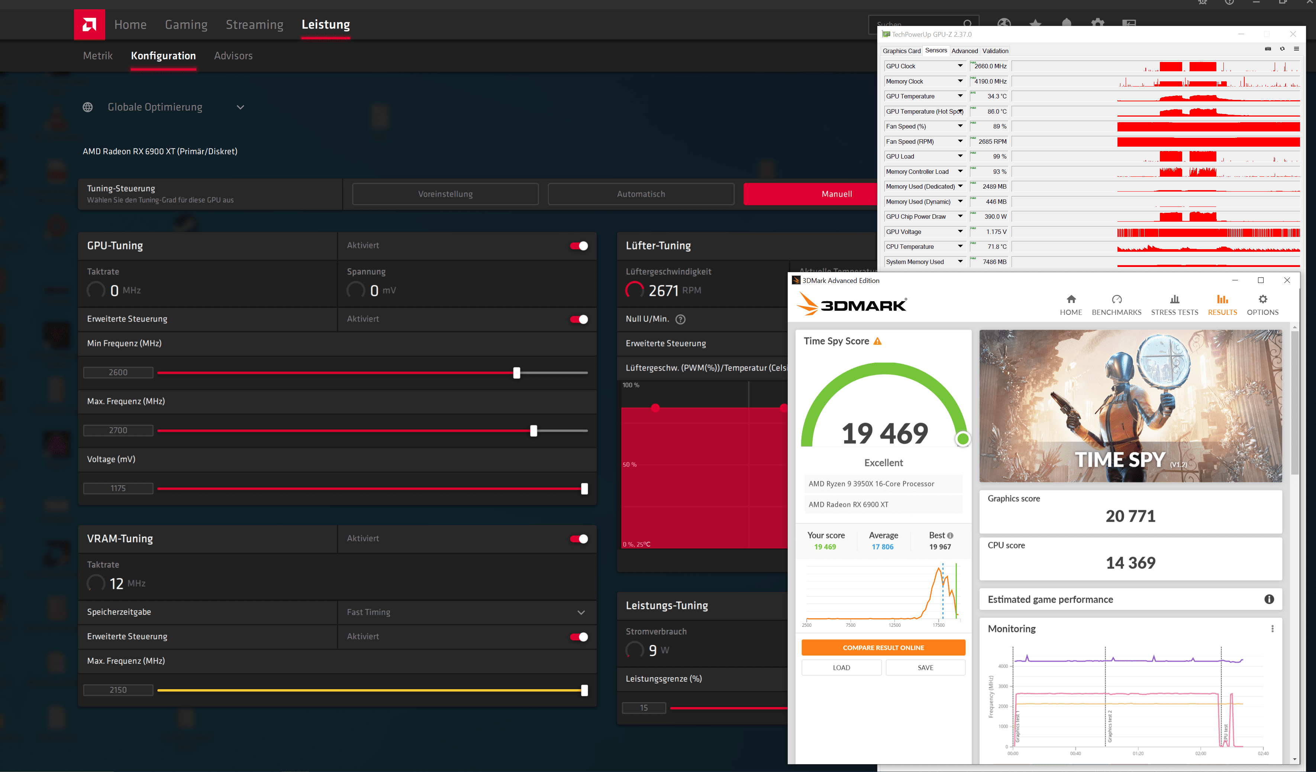The image size is (1316, 772).
Task: Open System Memory Used dropdown
Action: 960,261
